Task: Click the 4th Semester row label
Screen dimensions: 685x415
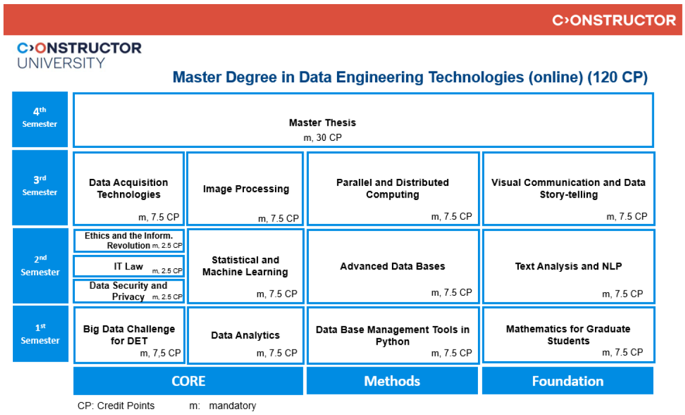Action: [x=40, y=119]
